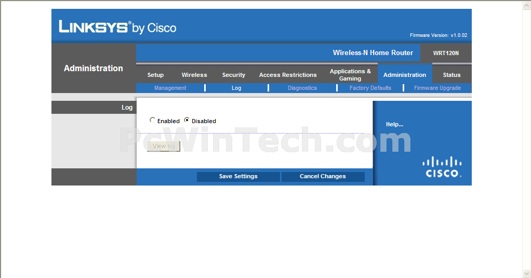
Task: Open the Management sub-tab
Action: coord(170,88)
